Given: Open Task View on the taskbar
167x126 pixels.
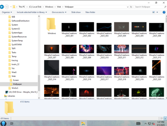Looking at the screenshot, I should 12,123.
